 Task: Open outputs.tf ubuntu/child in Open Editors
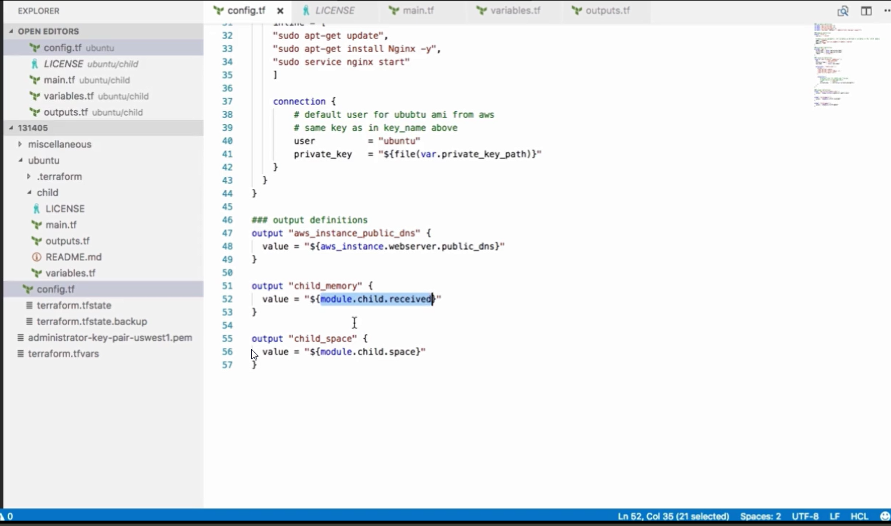click(x=103, y=113)
